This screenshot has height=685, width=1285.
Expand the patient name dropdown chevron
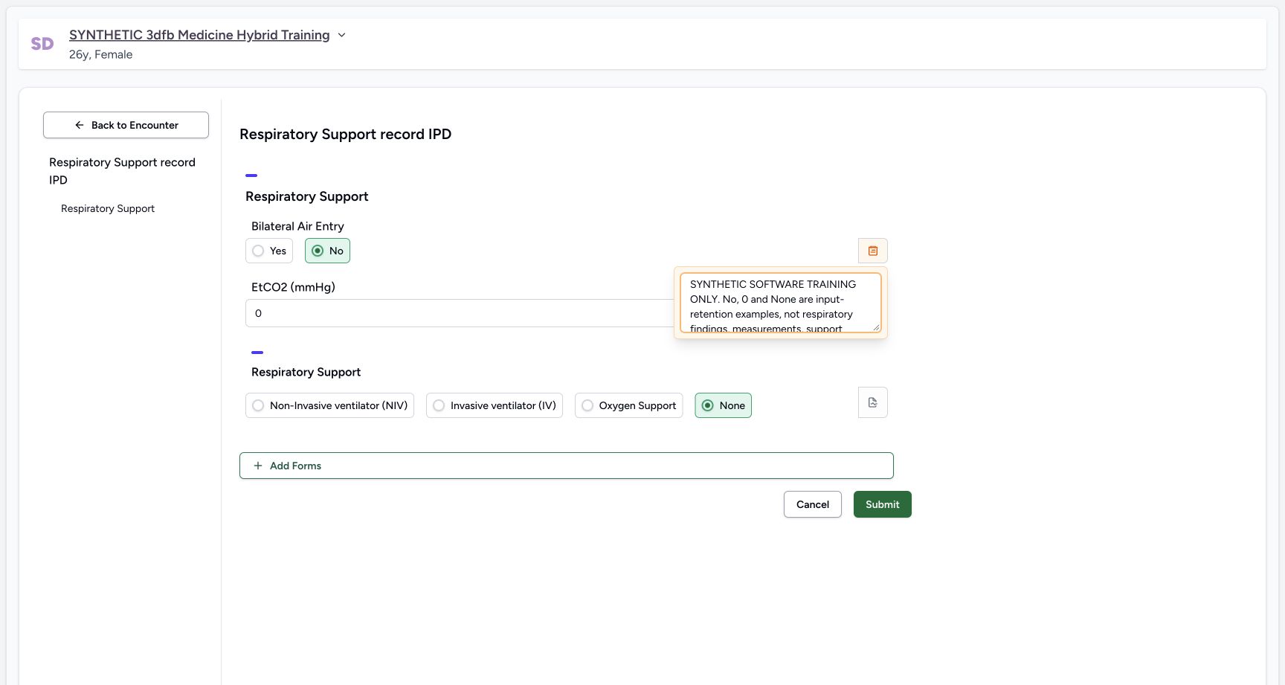(x=341, y=35)
